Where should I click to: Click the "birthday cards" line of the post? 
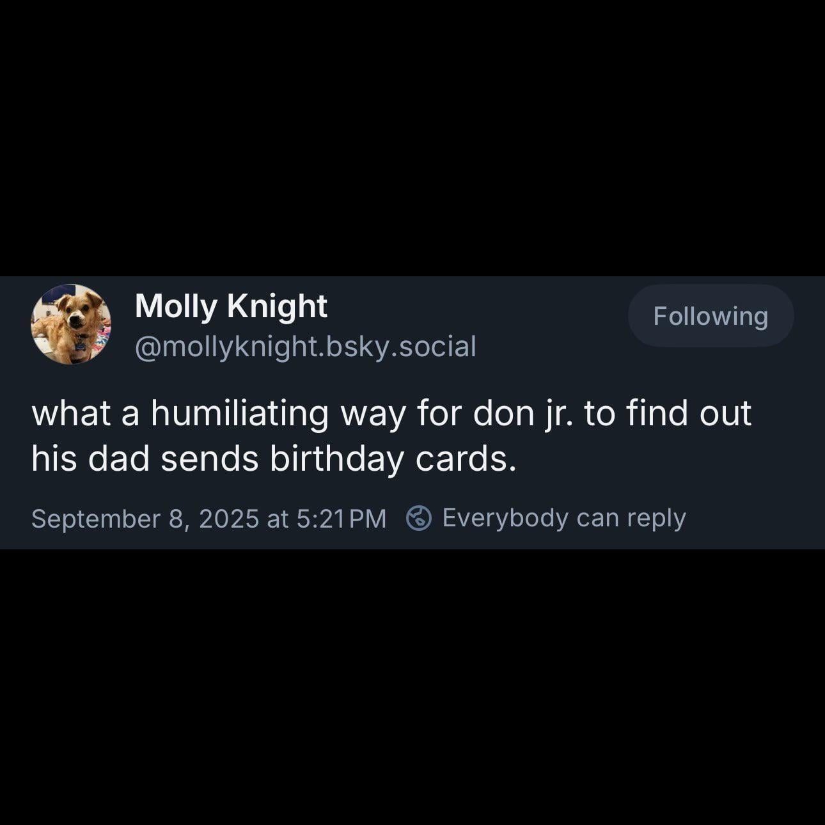pyautogui.click(x=274, y=459)
